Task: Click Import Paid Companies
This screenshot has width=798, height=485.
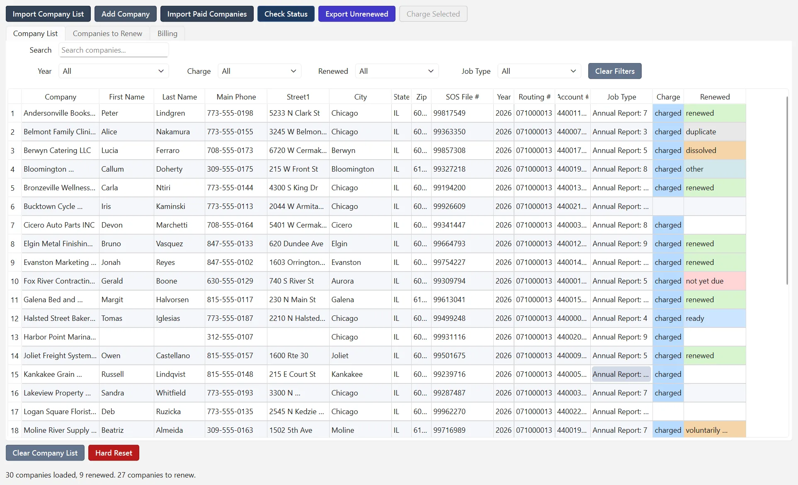Action: [207, 14]
